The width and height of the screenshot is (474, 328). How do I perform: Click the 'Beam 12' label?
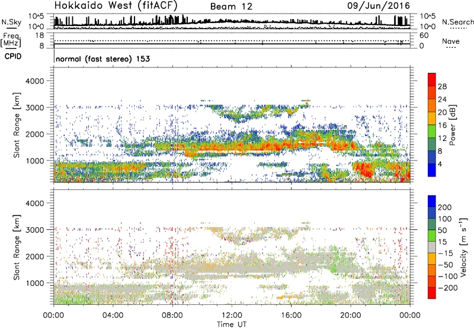click(x=231, y=7)
